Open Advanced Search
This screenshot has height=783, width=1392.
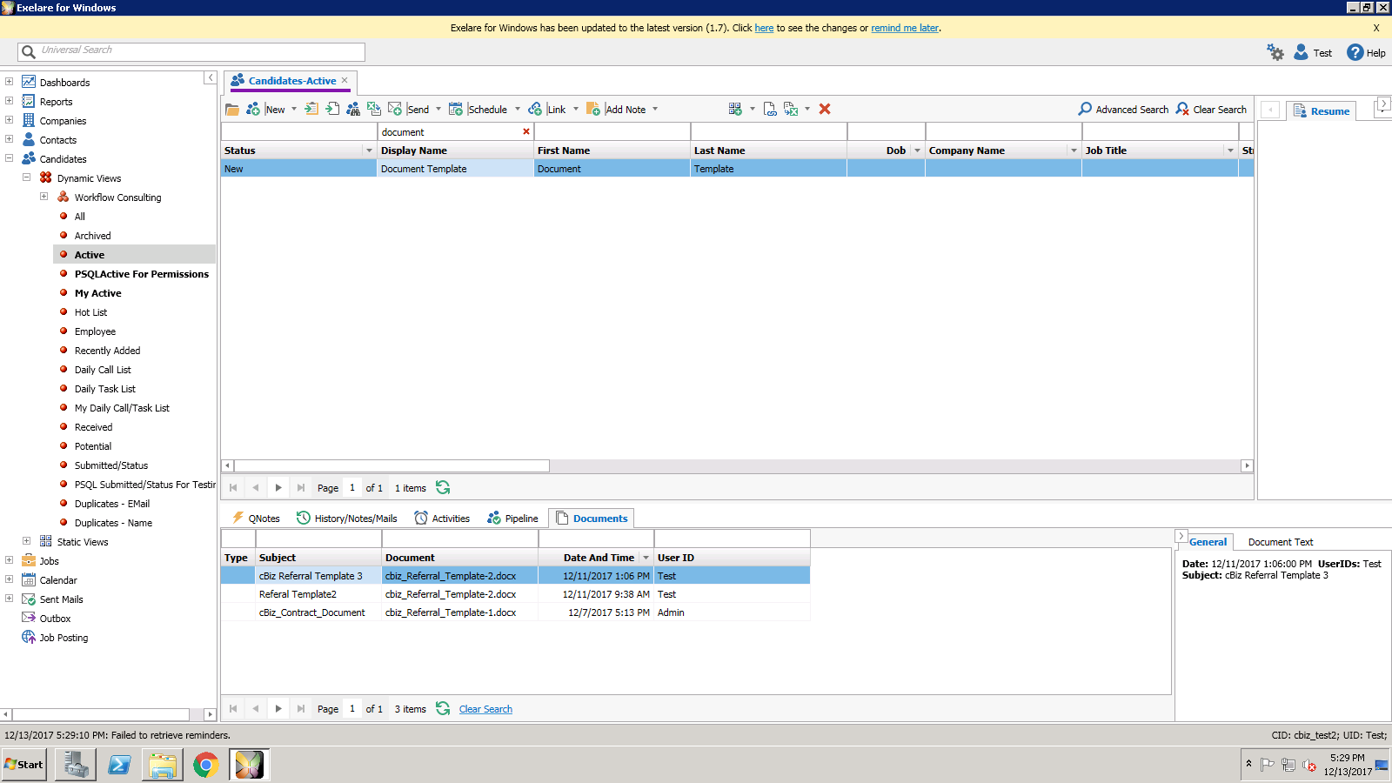[x=1123, y=110]
